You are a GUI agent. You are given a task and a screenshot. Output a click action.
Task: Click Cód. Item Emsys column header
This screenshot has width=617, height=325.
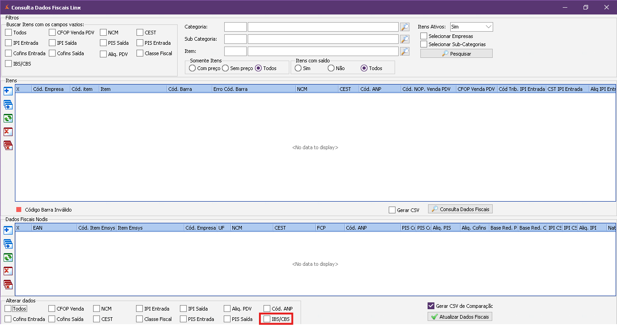click(97, 228)
